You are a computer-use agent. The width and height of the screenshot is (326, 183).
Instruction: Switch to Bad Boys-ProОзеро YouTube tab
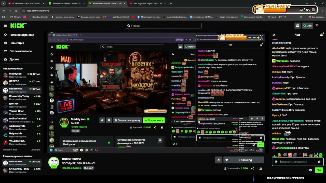(147, 4)
